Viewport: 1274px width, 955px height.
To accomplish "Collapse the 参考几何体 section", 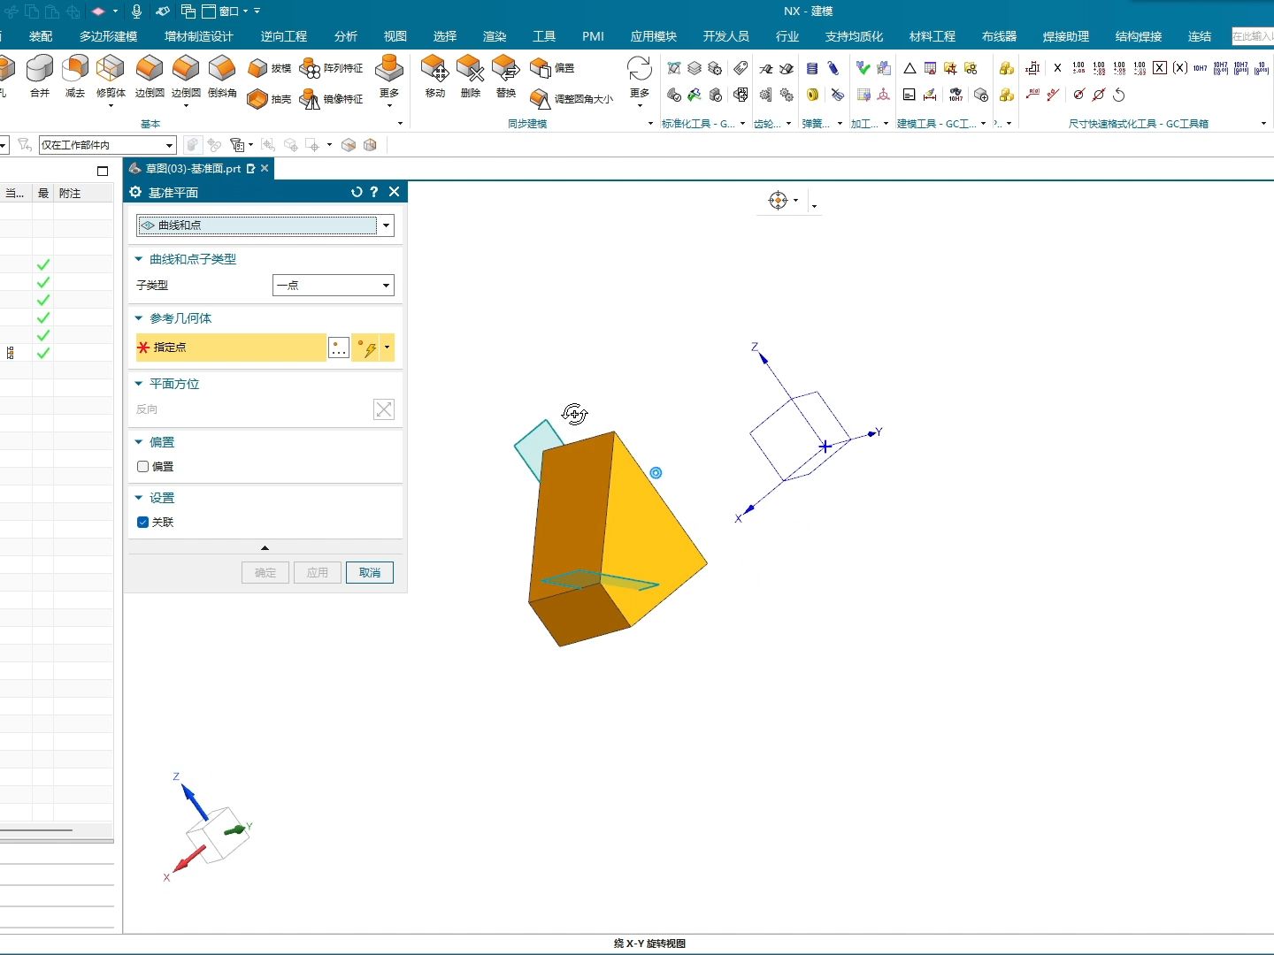I will tap(139, 318).
